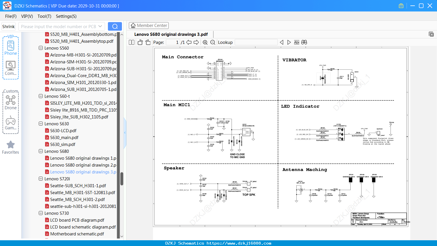The image size is (437, 246).
Task: Toggle the two-page view icon
Action: pyautogui.click(x=132, y=42)
